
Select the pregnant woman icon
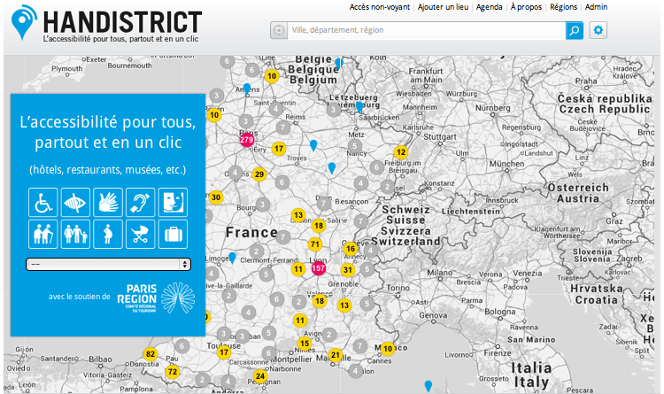pyautogui.click(x=108, y=234)
